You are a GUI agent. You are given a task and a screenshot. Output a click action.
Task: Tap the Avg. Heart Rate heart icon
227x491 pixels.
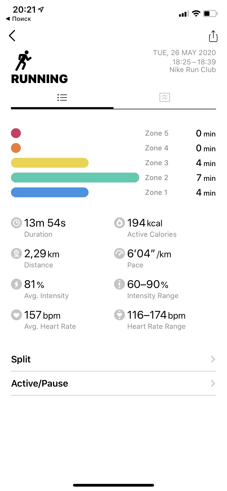[16, 315]
